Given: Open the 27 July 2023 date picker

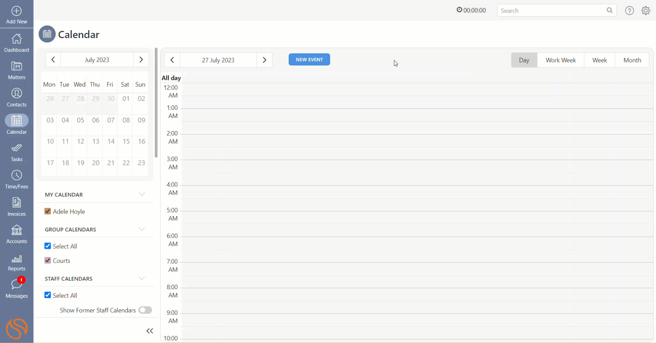Looking at the screenshot, I should [218, 60].
